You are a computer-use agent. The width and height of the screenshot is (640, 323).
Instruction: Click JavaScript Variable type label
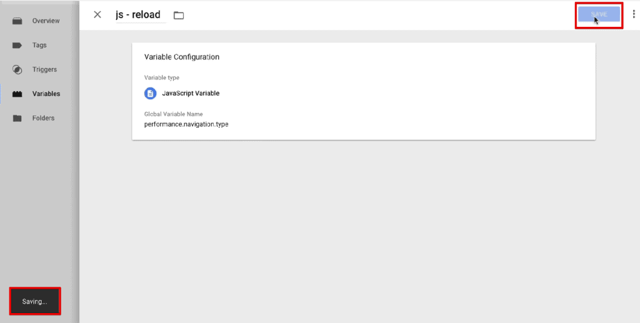tap(191, 94)
